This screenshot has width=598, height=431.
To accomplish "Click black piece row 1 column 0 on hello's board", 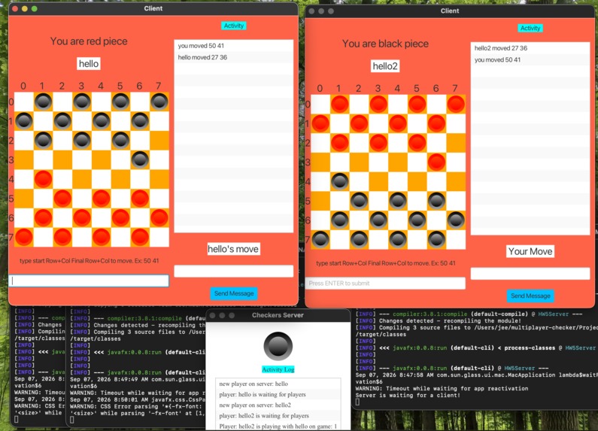I will (23, 121).
